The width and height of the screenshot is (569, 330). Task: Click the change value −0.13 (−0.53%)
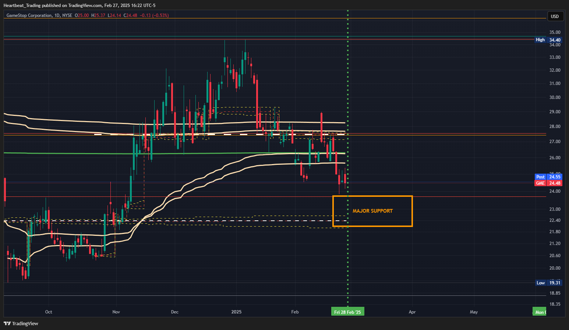[x=154, y=15]
